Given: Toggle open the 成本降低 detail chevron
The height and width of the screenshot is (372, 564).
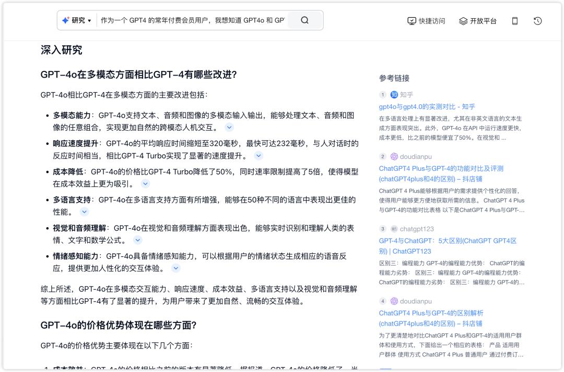Looking at the screenshot, I should pos(145,183).
